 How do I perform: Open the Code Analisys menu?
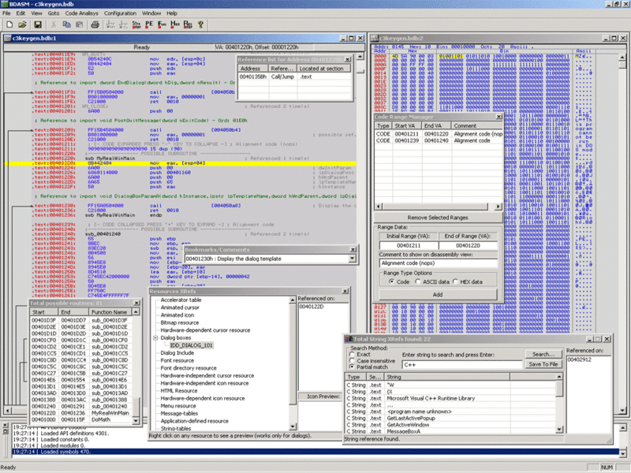click(x=82, y=13)
